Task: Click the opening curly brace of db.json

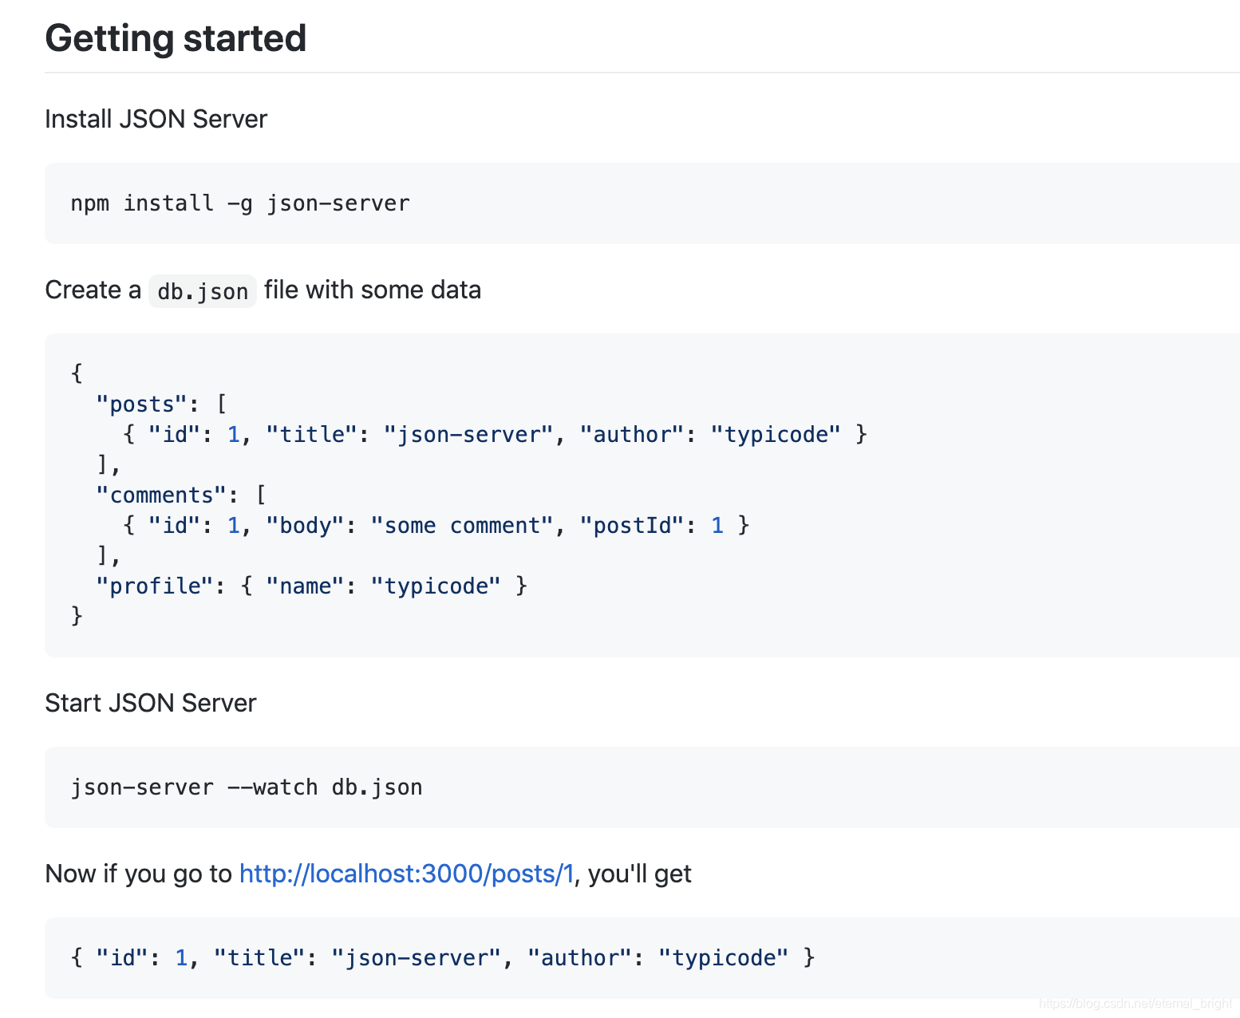Action: click(x=77, y=373)
